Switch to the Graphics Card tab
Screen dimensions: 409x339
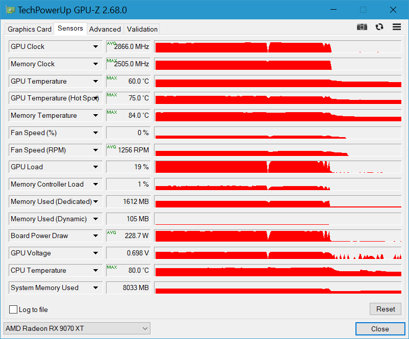point(30,29)
